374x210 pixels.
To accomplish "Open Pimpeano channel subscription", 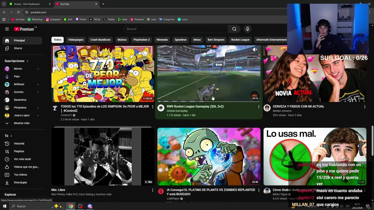I will coord(22,108).
